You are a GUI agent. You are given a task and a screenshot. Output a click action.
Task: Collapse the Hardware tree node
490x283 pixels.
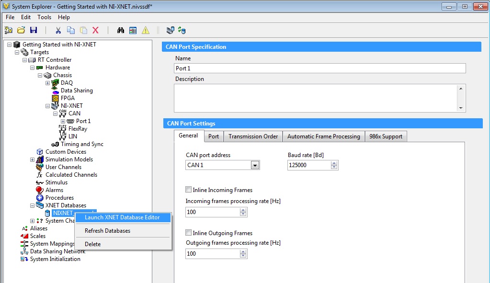pos(32,68)
